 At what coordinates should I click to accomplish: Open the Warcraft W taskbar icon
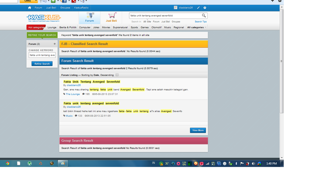[x=52, y=163]
